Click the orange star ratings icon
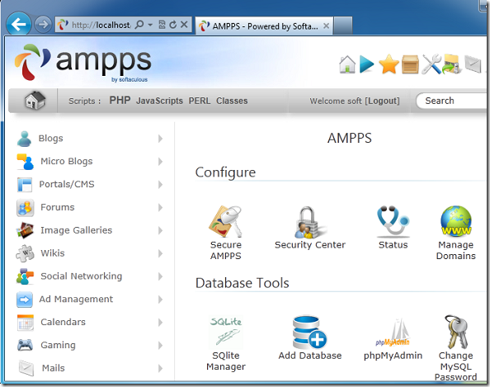The width and height of the screenshot is (490, 387). (389, 64)
